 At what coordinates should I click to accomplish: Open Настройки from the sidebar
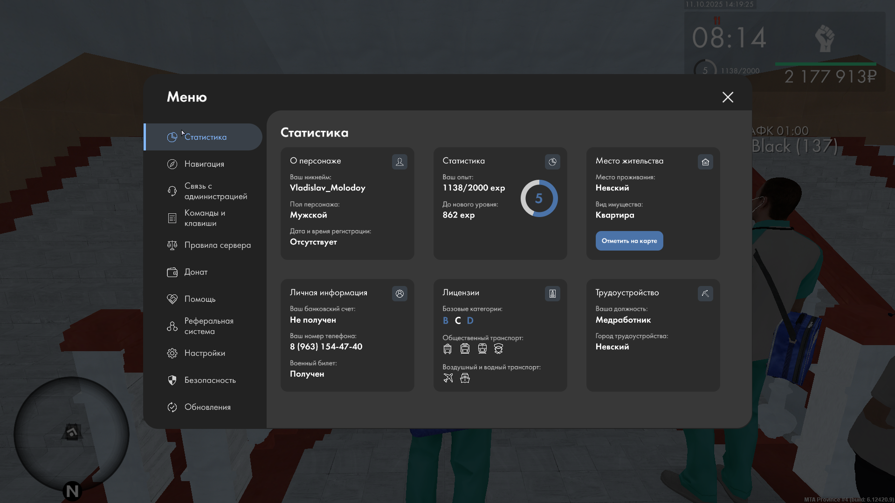pyautogui.click(x=204, y=353)
